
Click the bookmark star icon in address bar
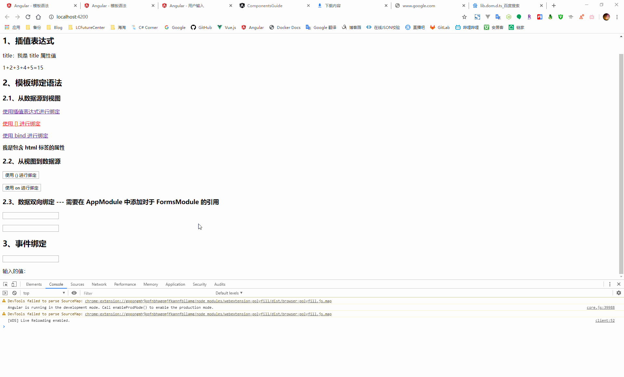tap(464, 17)
